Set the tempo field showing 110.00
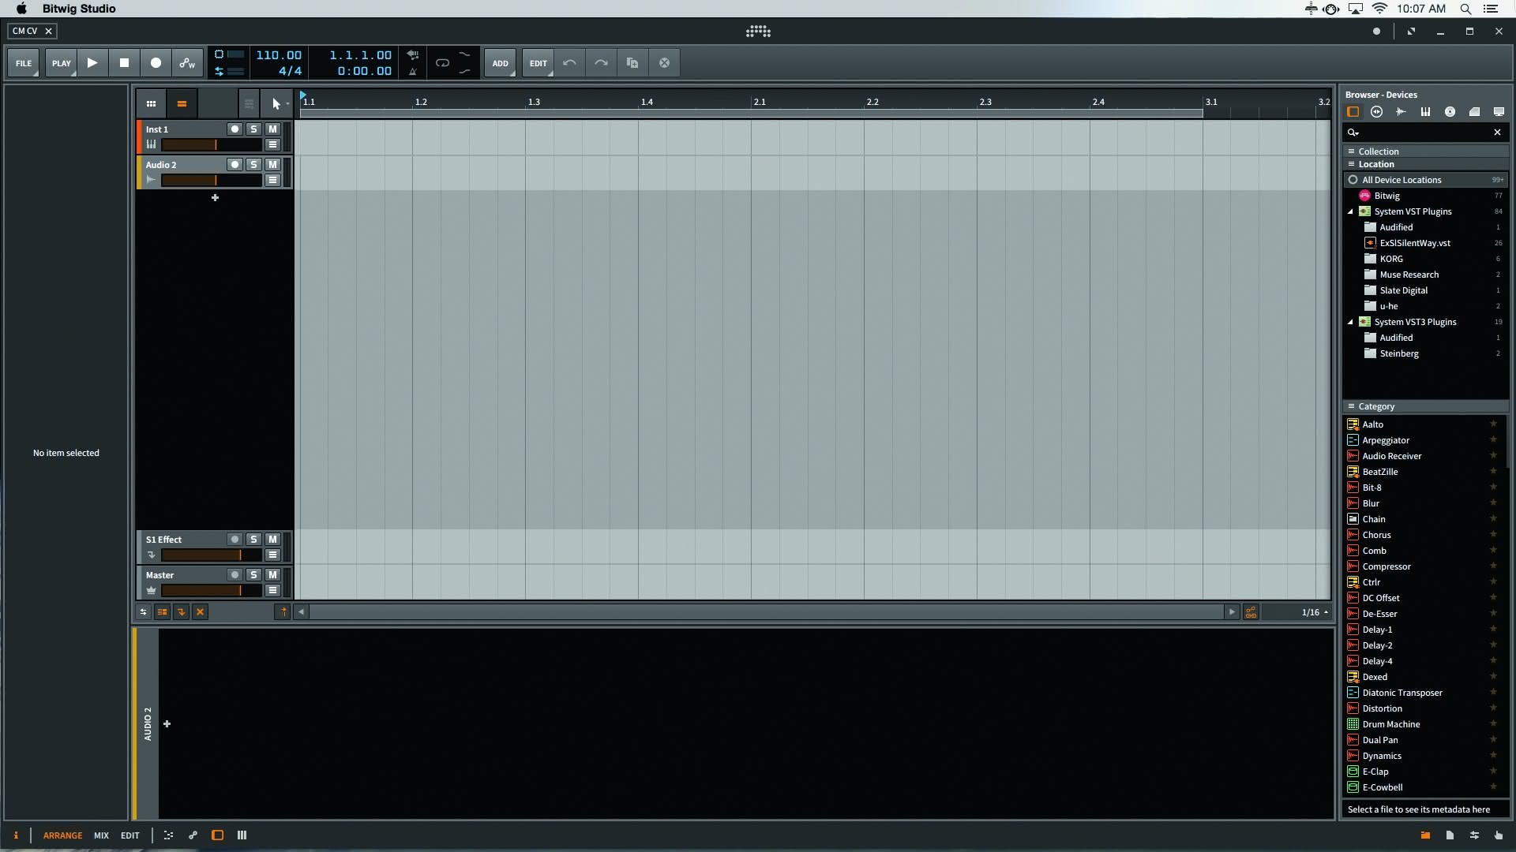Screen dimensions: 1516x852 coord(279,55)
